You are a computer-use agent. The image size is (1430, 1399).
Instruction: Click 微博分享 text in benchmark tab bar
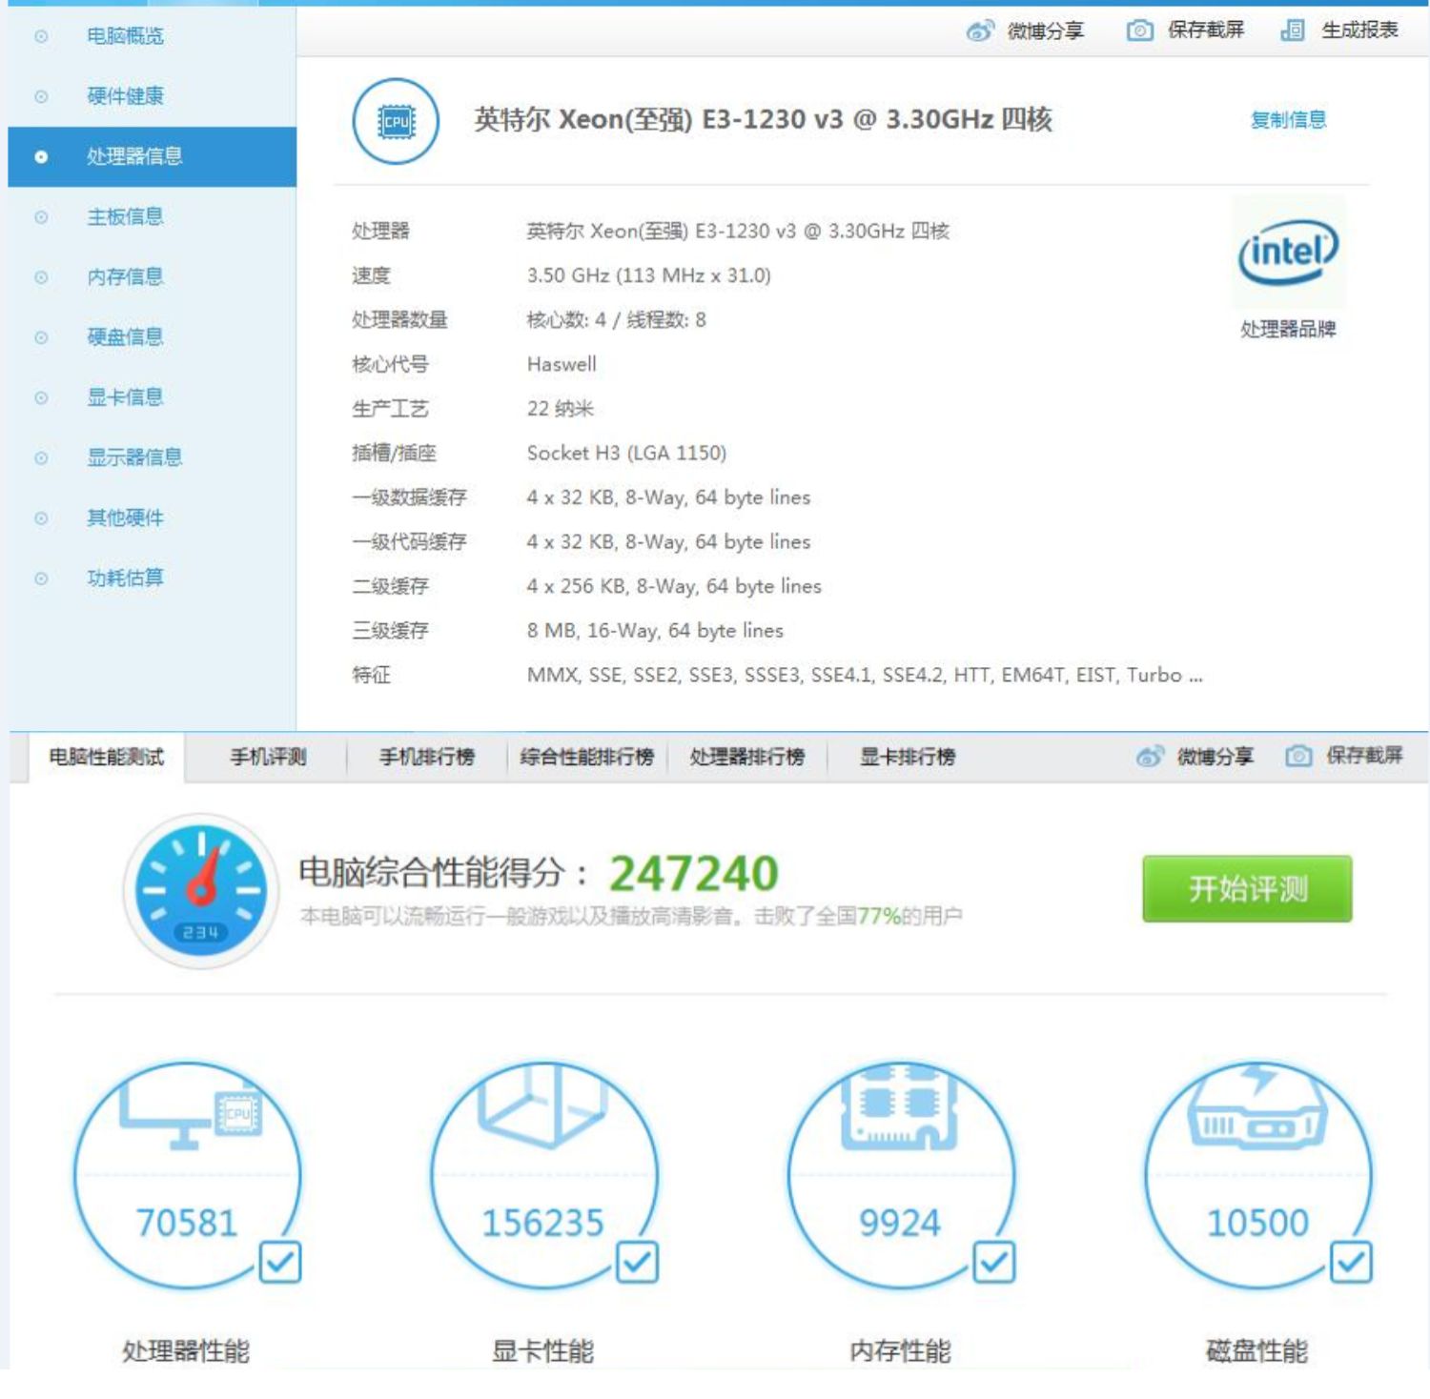[x=1215, y=757]
